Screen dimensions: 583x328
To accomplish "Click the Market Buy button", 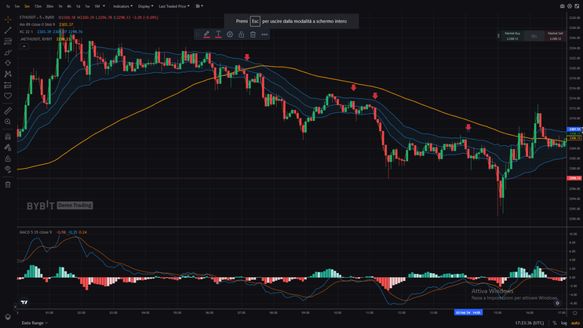I will click(x=512, y=35).
